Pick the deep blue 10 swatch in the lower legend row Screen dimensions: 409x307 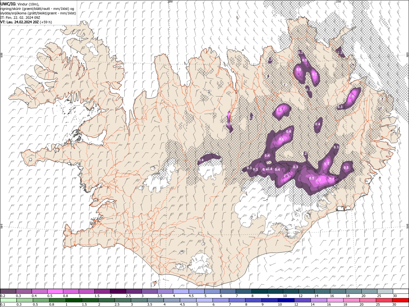[x=286, y=300]
